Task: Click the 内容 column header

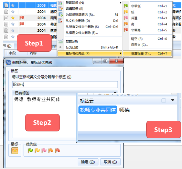Action: pyautogui.click(x=33, y=53)
